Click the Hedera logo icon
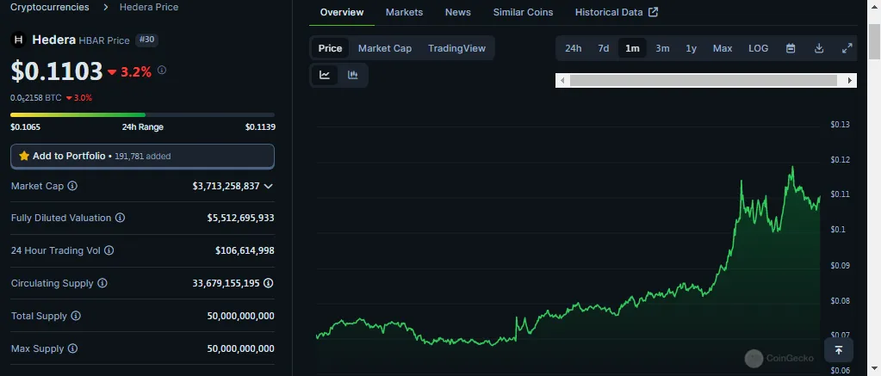This screenshot has width=881, height=376. 19,40
